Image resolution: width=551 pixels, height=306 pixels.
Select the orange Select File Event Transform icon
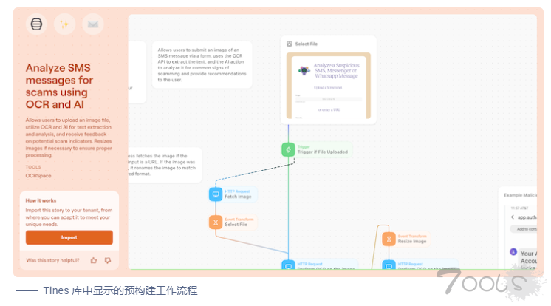[x=216, y=222]
